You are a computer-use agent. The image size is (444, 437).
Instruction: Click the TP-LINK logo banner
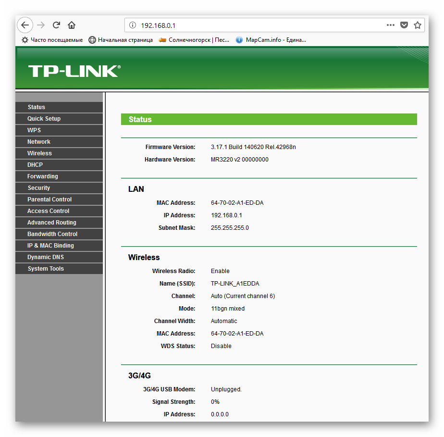74,71
